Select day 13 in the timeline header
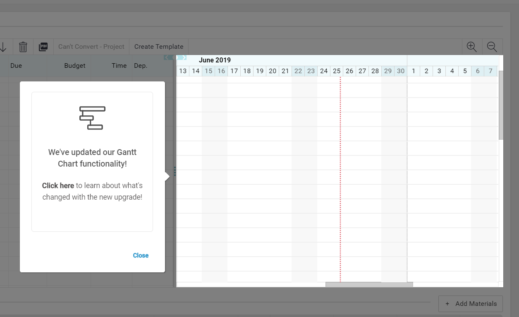The width and height of the screenshot is (519, 317). tap(183, 71)
